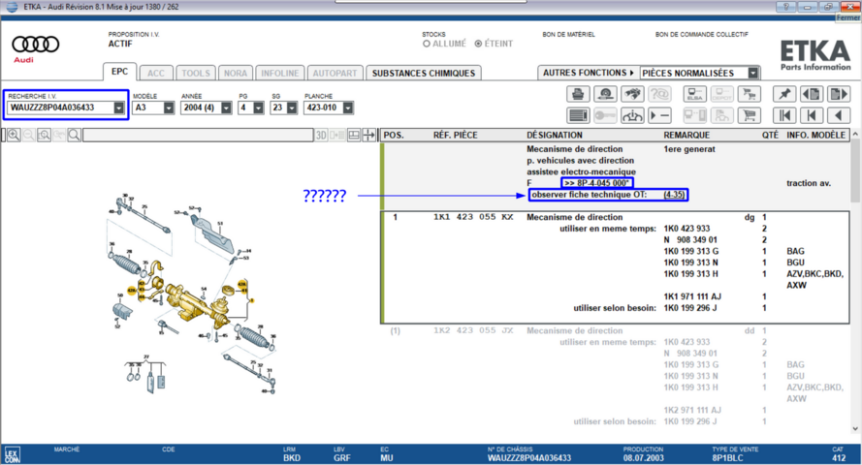The width and height of the screenshot is (862, 465).
Task: Open the binoculars search tool
Action: click(632, 94)
